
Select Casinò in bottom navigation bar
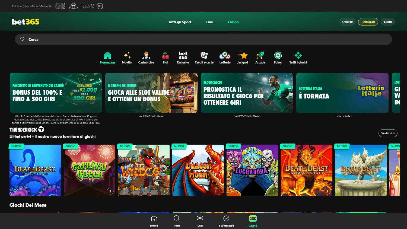253,221
